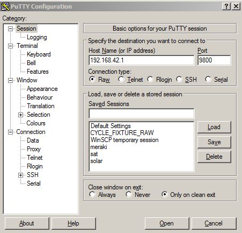
Task: Click the Load button
Action: point(214,127)
